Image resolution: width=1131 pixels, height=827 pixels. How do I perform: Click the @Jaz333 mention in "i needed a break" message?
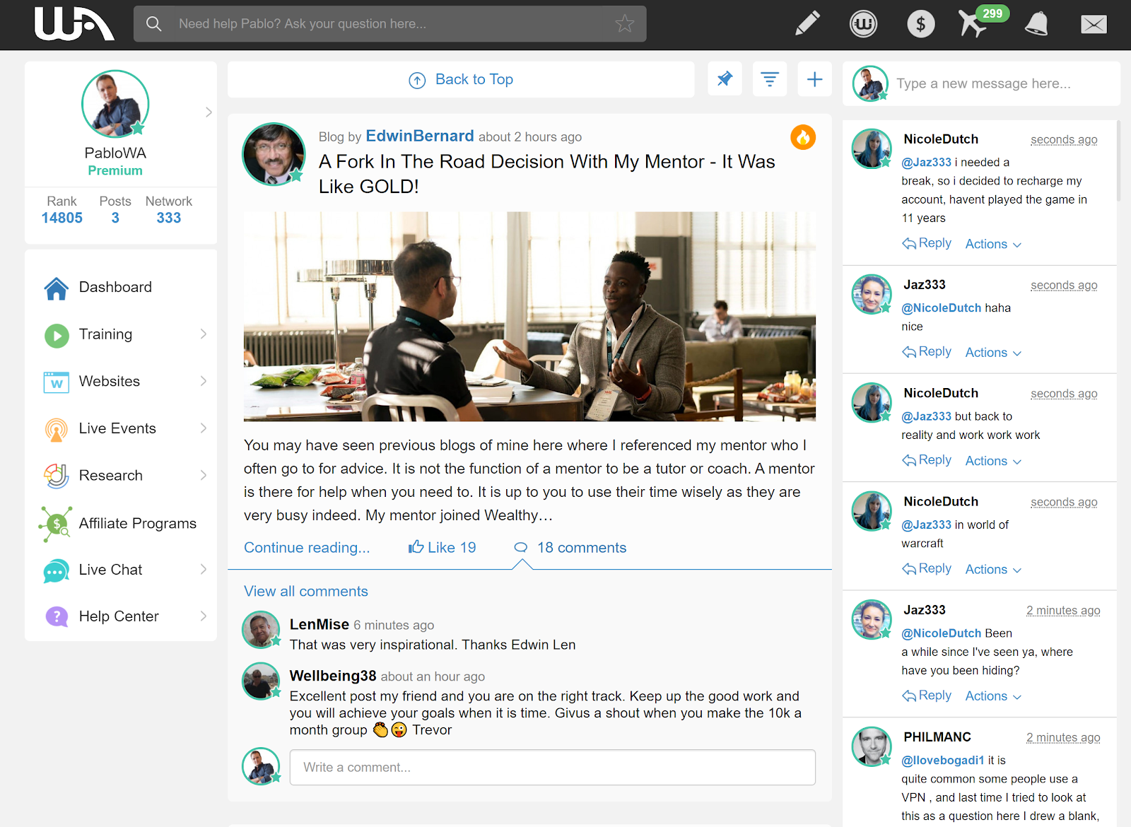[x=927, y=162]
